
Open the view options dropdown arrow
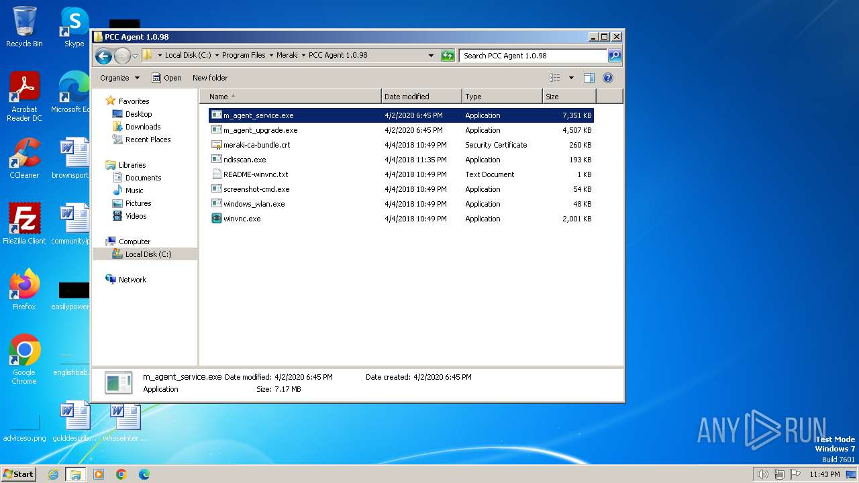pos(571,78)
